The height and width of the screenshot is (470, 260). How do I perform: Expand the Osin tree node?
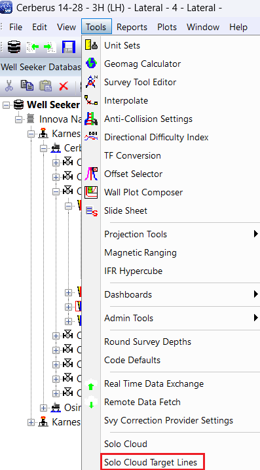click(x=44, y=408)
